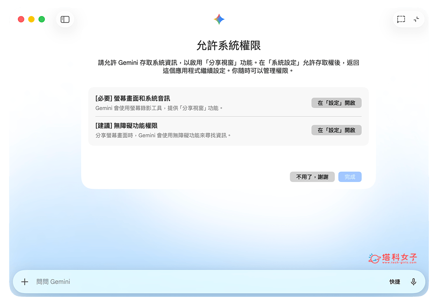Open the sidebar with the panel toggle icon

pos(65,19)
